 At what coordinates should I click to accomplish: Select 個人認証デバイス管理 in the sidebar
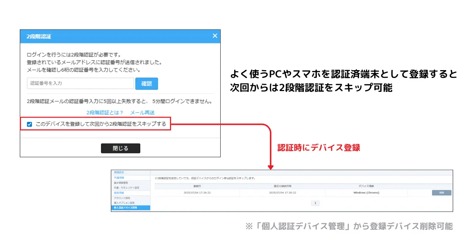130,208
